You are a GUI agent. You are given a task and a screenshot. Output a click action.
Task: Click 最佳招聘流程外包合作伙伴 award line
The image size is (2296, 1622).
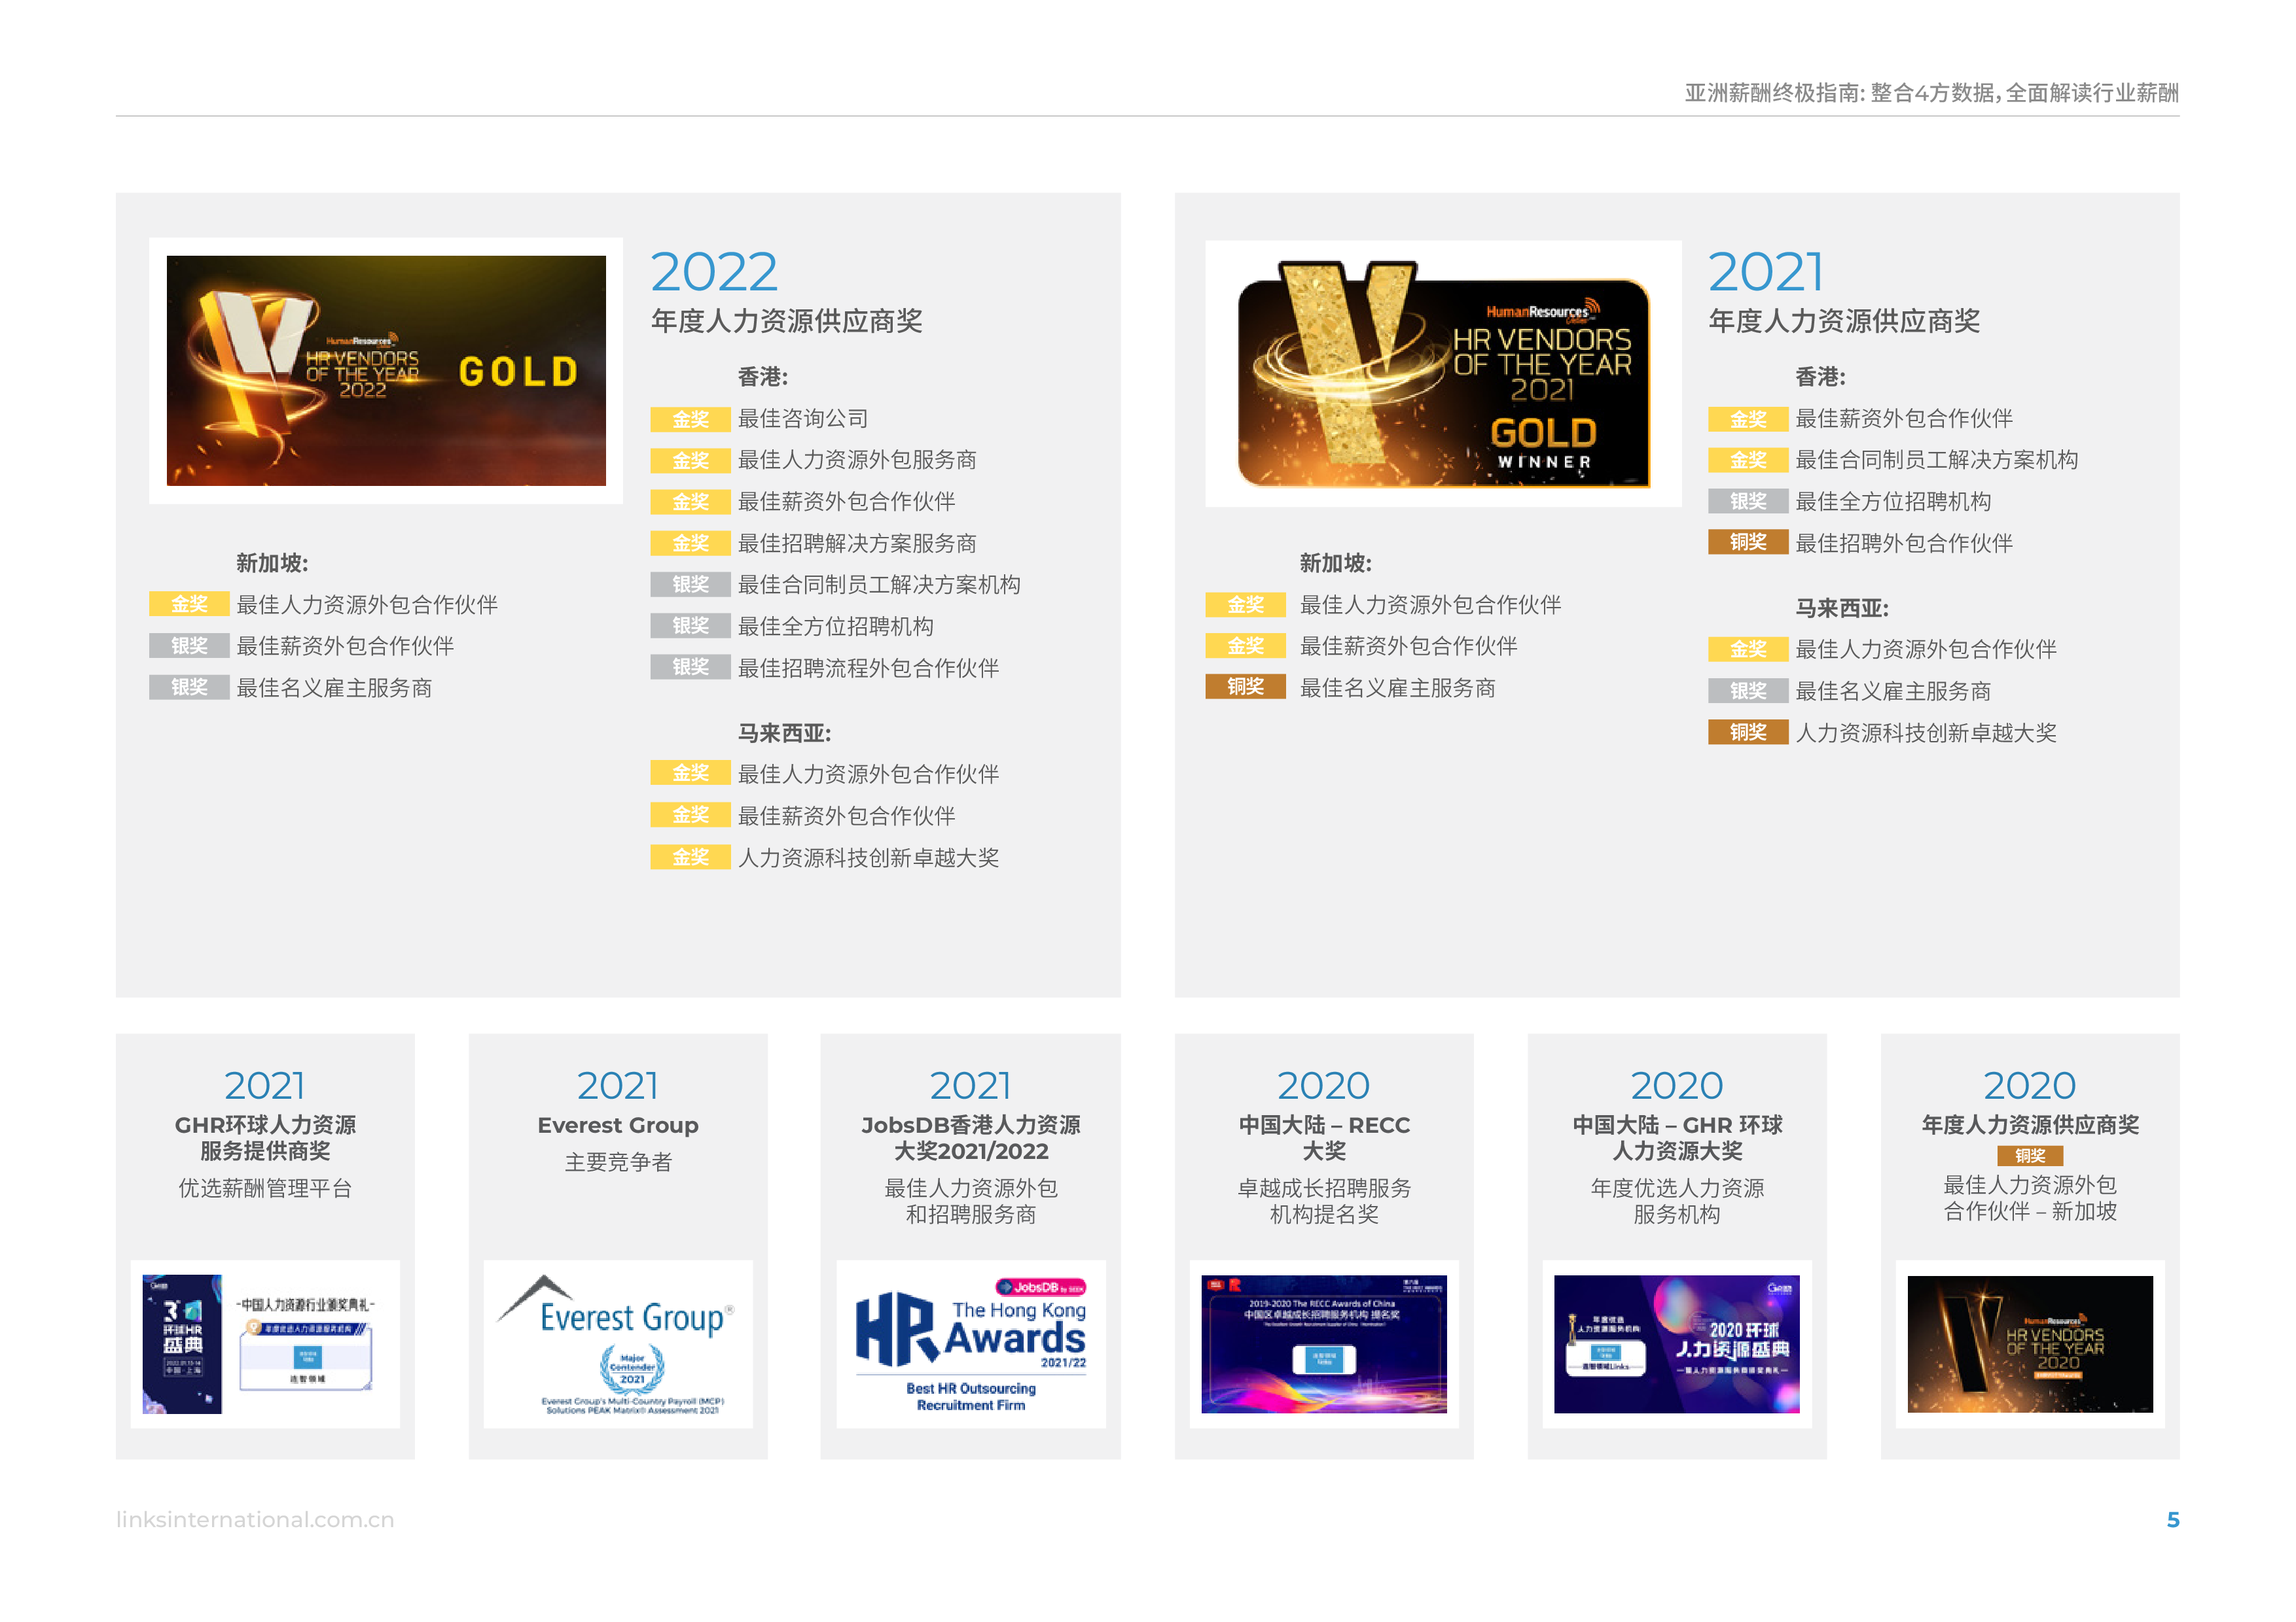(x=868, y=668)
